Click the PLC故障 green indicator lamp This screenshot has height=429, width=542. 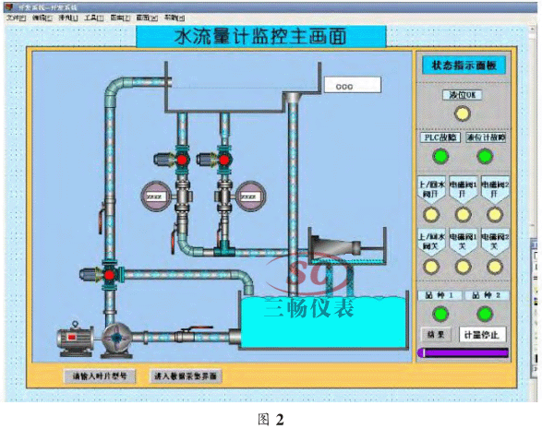pos(440,156)
